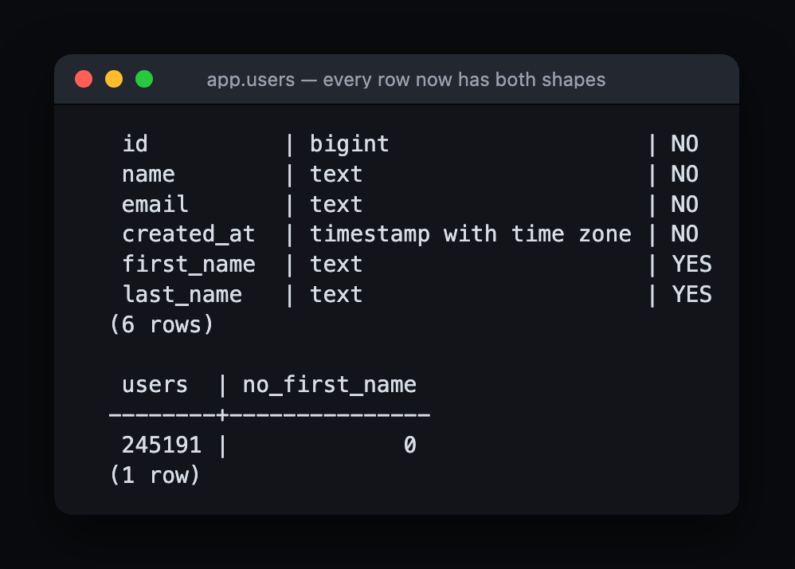Click the NO nullable value for id

tap(685, 144)
